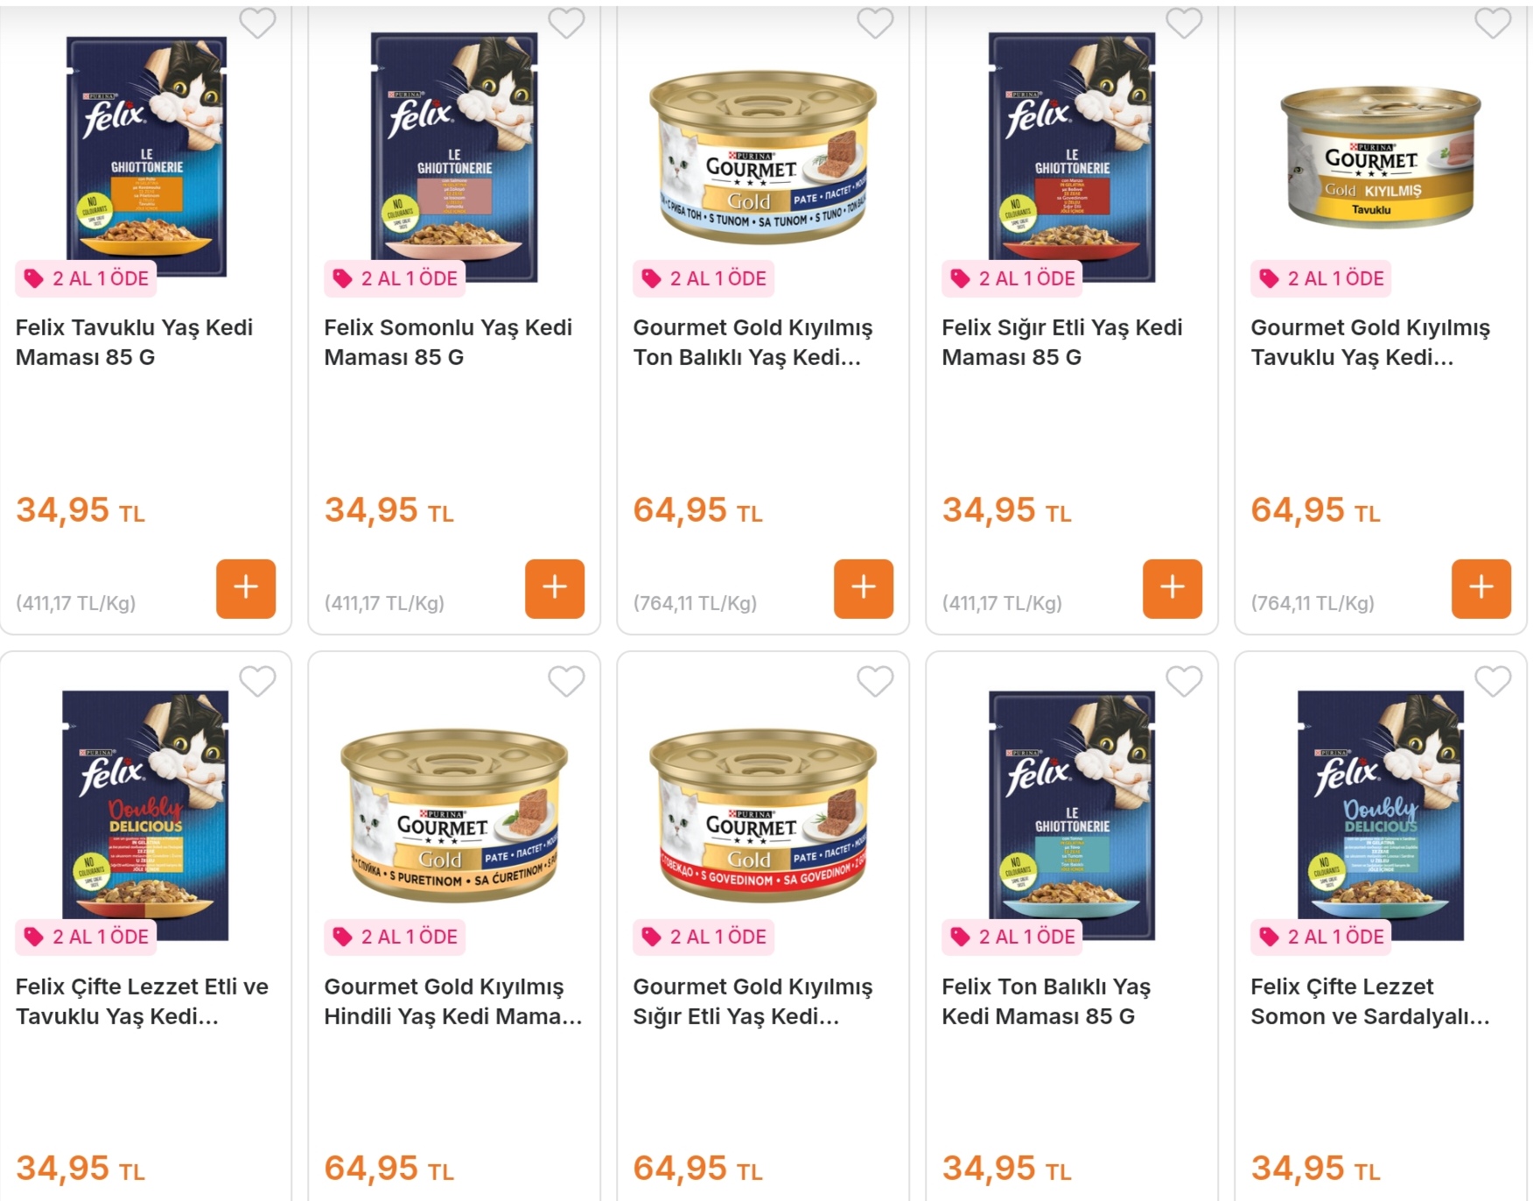Add Gourmet Gold Kıyılmış Tavuklu to cart

[1481, 588]
